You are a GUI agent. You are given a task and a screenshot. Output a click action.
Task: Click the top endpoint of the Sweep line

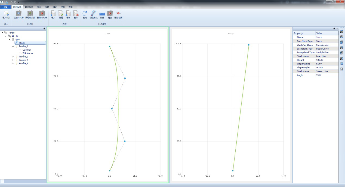coord(249,45)
